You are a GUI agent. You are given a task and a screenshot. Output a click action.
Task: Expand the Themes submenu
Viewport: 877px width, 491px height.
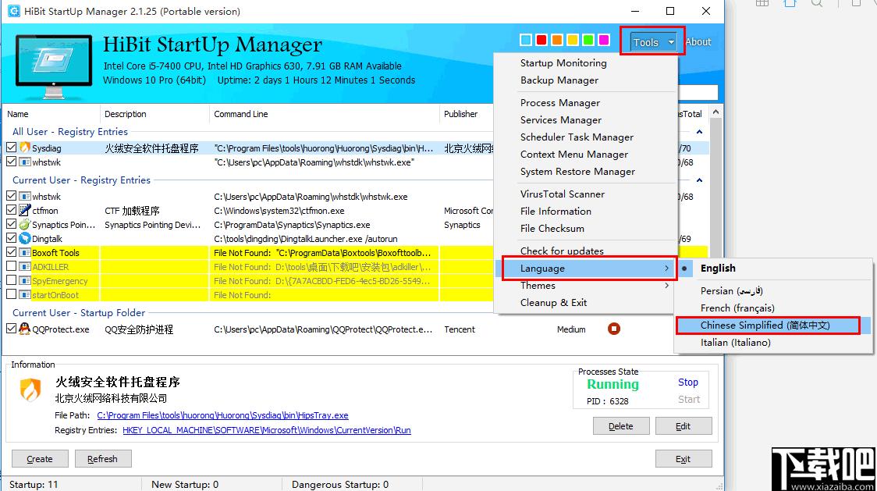585,286
